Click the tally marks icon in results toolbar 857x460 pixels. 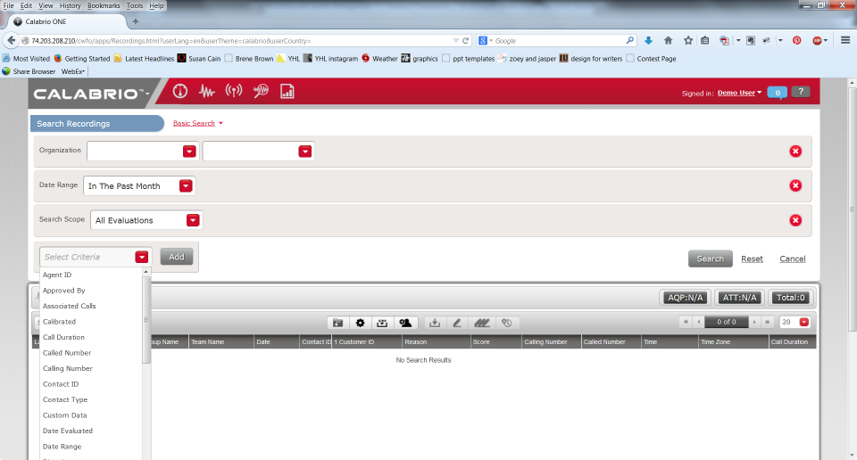(481, 323)
